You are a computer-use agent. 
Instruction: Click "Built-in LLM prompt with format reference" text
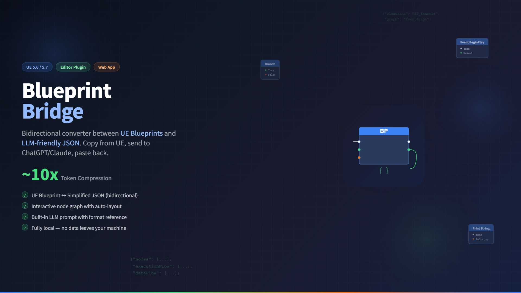tap(79, 217)
